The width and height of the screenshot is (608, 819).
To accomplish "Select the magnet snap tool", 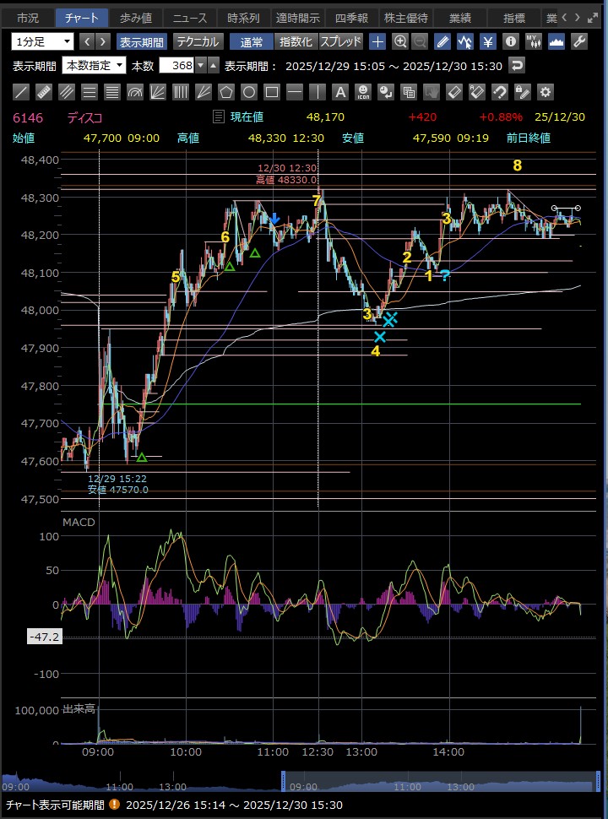I will coord(500,92).
